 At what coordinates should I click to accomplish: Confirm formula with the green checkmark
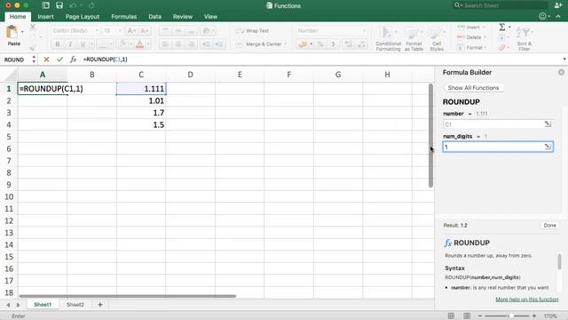click(x=59, y=60)
